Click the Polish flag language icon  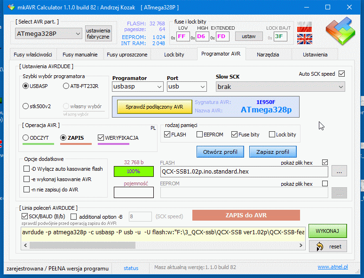pyautogui.click(x=304, y=26)
